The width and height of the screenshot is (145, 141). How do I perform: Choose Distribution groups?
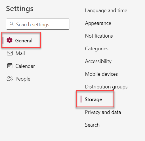coord(106,87)
